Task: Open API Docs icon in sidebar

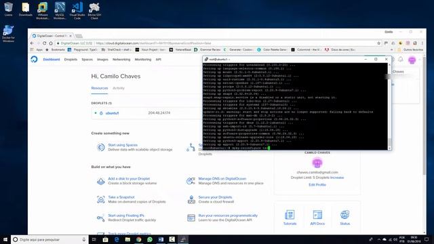Action: pos(317,215)
